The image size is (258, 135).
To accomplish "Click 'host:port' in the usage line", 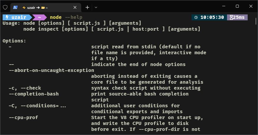I will point(146,29).
